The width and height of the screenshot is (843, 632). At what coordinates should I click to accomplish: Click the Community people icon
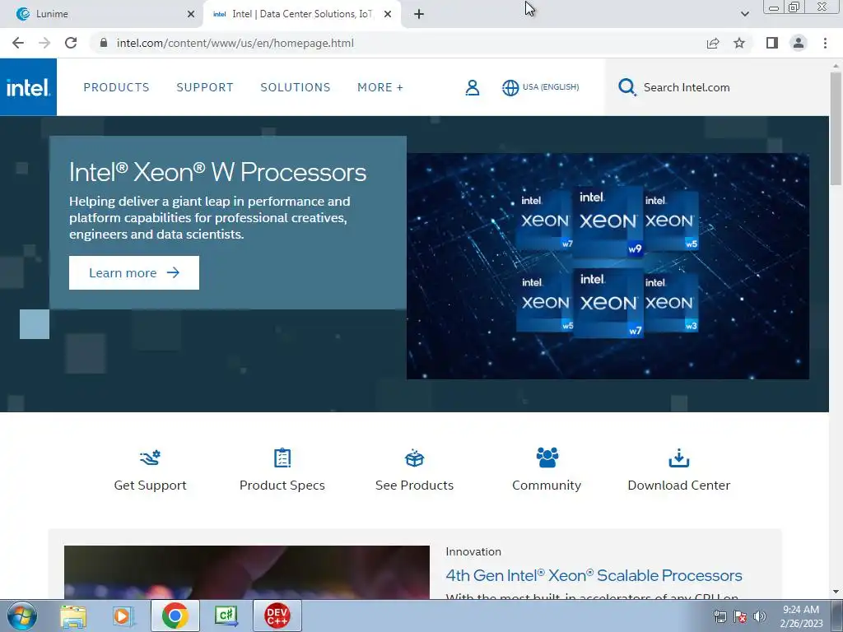point(547,458)
